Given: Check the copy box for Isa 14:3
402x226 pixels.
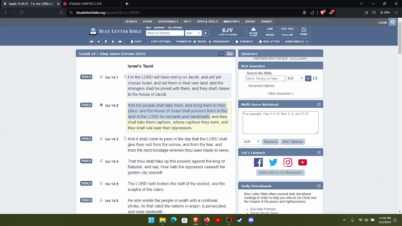Looking at the screenshot, I should tap(101, 139).
